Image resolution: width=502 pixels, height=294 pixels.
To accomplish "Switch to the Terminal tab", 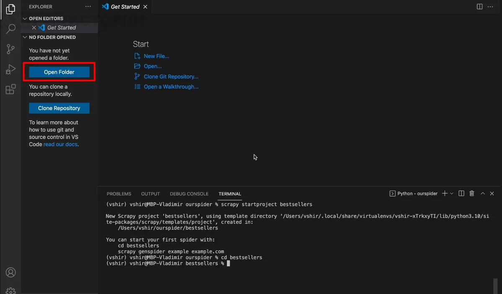I will [x=230, y=194].
